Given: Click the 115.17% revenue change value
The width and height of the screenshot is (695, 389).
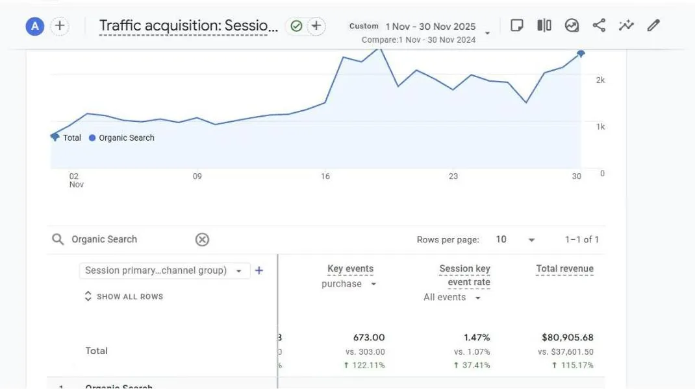Looking at the screenshot, I should (x=573, y=366).
